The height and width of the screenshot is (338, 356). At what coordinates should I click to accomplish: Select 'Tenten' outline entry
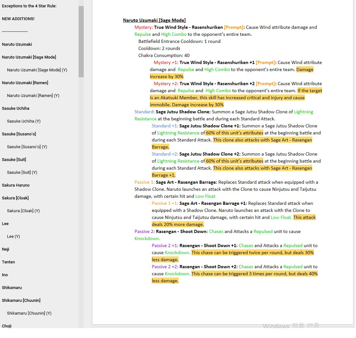[8, 262]
